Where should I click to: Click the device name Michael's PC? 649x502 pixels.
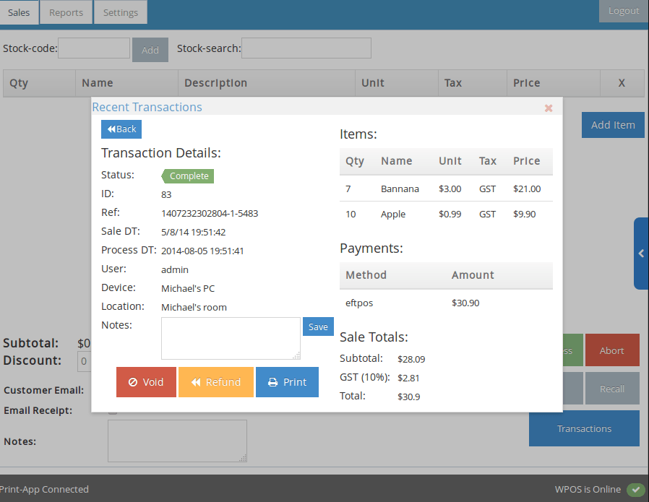(188, 289)
